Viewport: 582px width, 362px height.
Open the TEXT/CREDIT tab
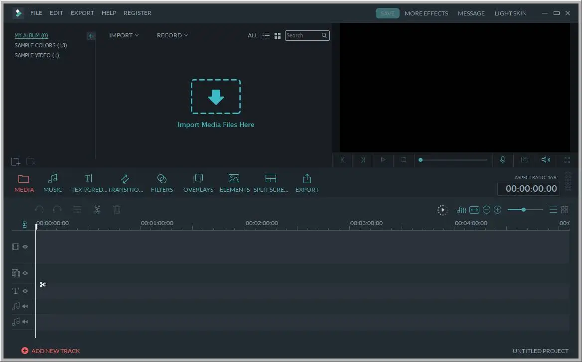click(88, 184)
